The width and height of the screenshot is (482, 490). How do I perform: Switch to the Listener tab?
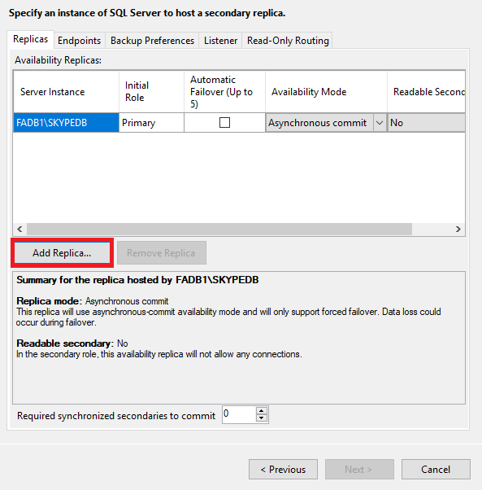[x=220, y=41]
